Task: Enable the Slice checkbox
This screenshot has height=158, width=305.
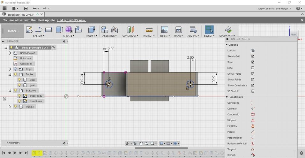Action: [x=253, y=68]
